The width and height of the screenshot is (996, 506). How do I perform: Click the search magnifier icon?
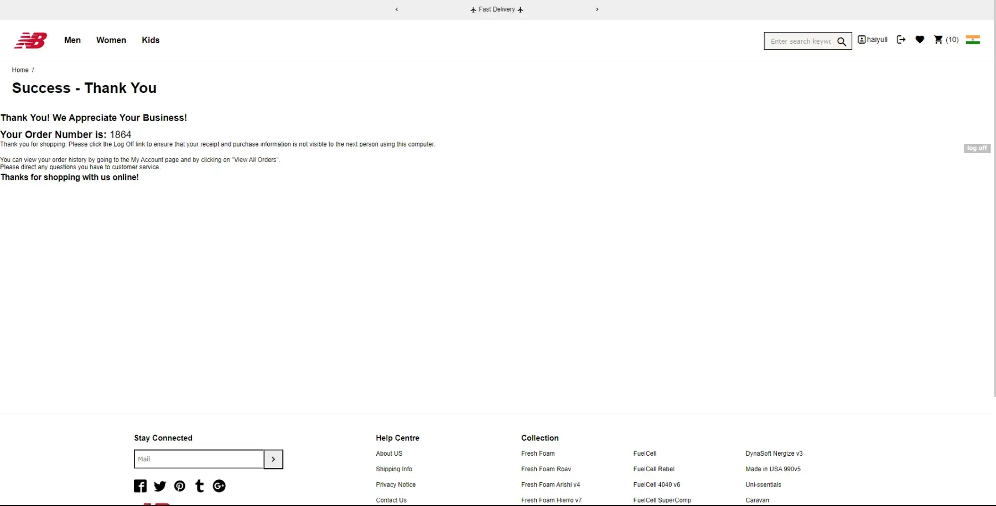842,41
